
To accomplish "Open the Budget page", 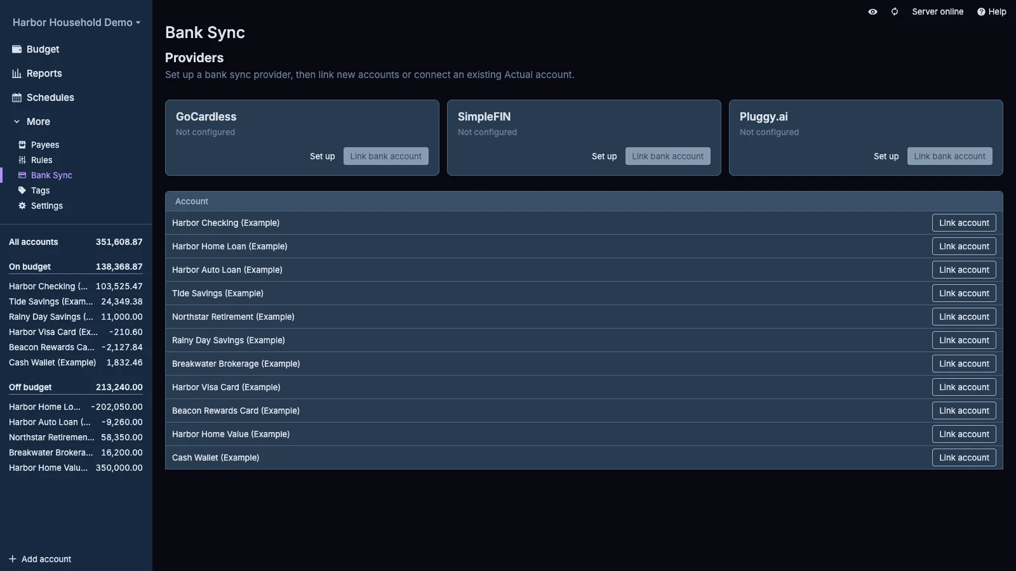I will (43, 49).
